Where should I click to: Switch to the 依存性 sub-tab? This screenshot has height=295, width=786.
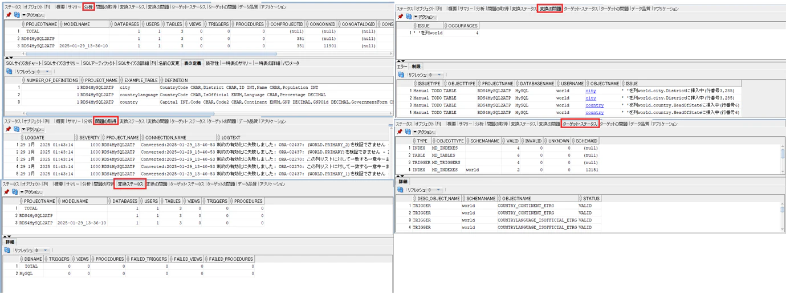[212, 63]
